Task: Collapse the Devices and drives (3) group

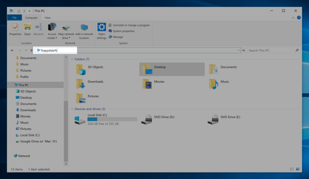Action: click(x=72, y=109)
